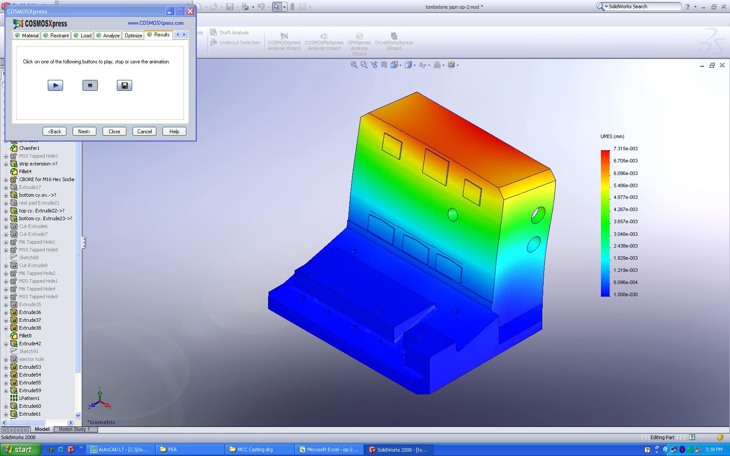This screenshot has height=456, width=730.
Task: Start the DFMXpress Analysis Wizard
Action: (359, 41)
